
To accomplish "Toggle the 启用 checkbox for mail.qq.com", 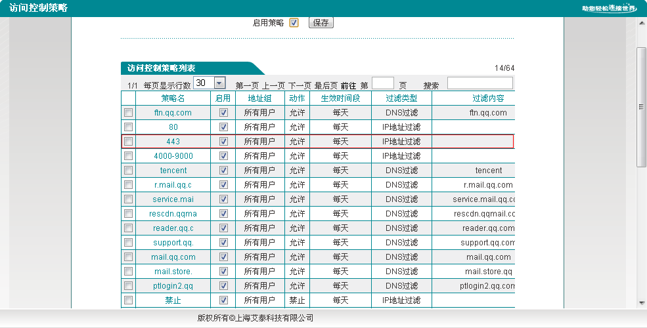I will point(223,256).
